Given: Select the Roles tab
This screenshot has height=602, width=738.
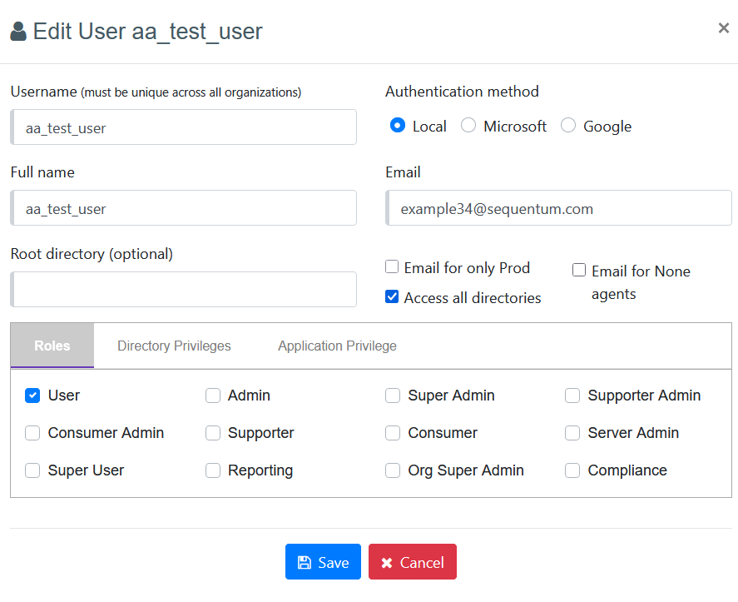Looking at the screenshot, I should [52, 346].
